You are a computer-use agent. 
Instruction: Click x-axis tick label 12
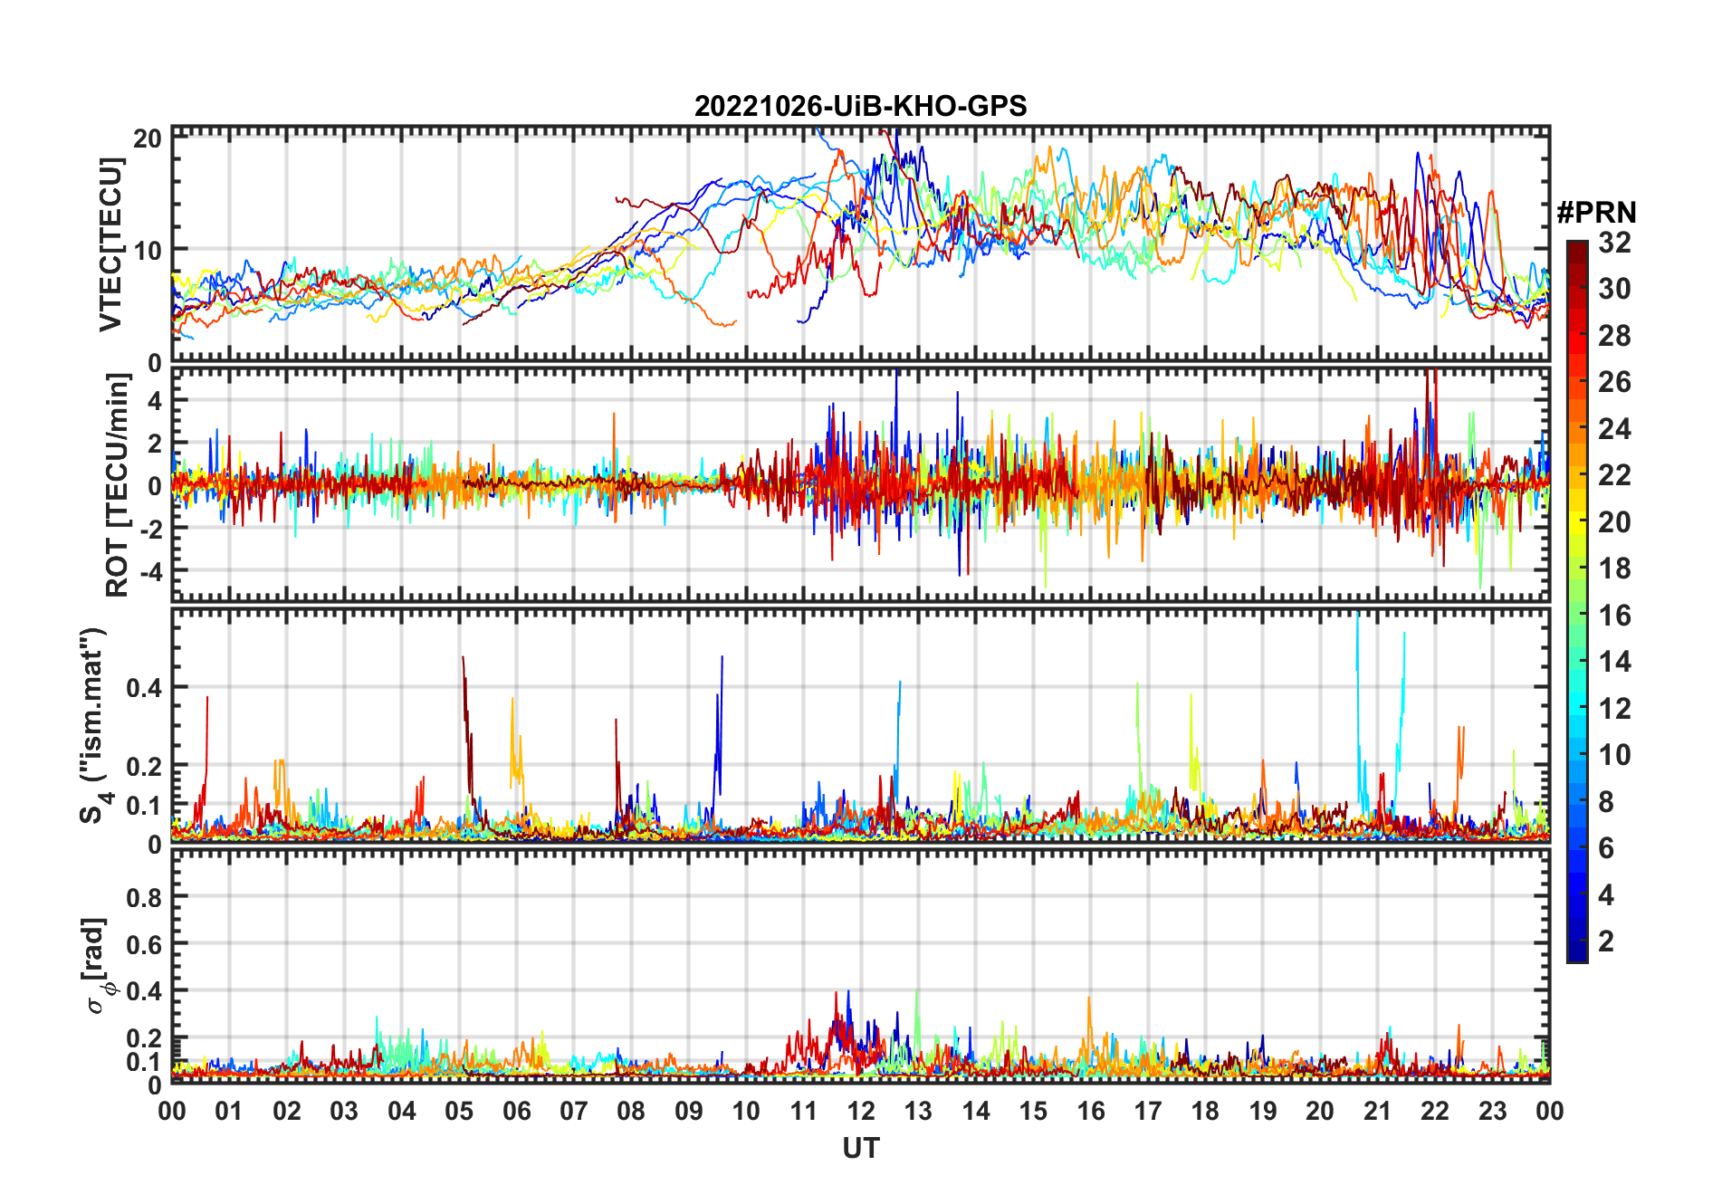pos(860,1111)
